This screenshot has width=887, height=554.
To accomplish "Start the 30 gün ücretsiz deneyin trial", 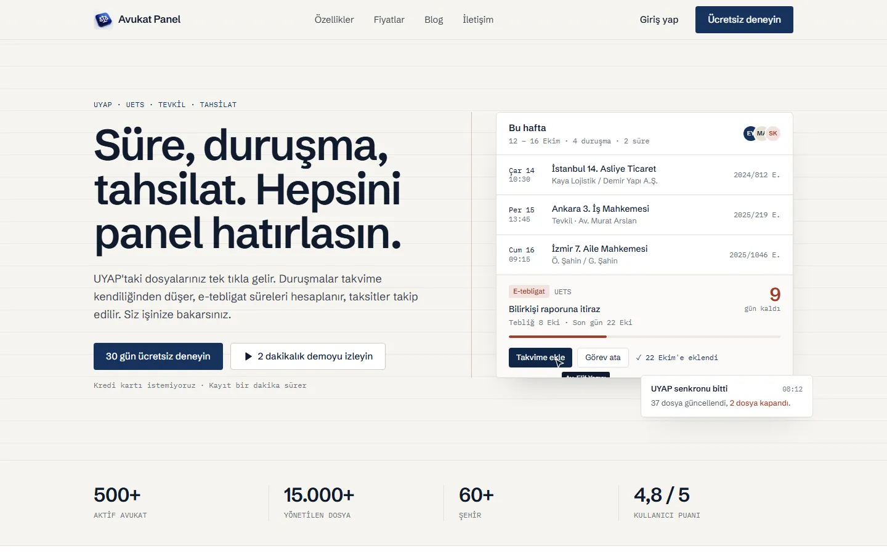I will pyautogui.click(x=158, y=356).
